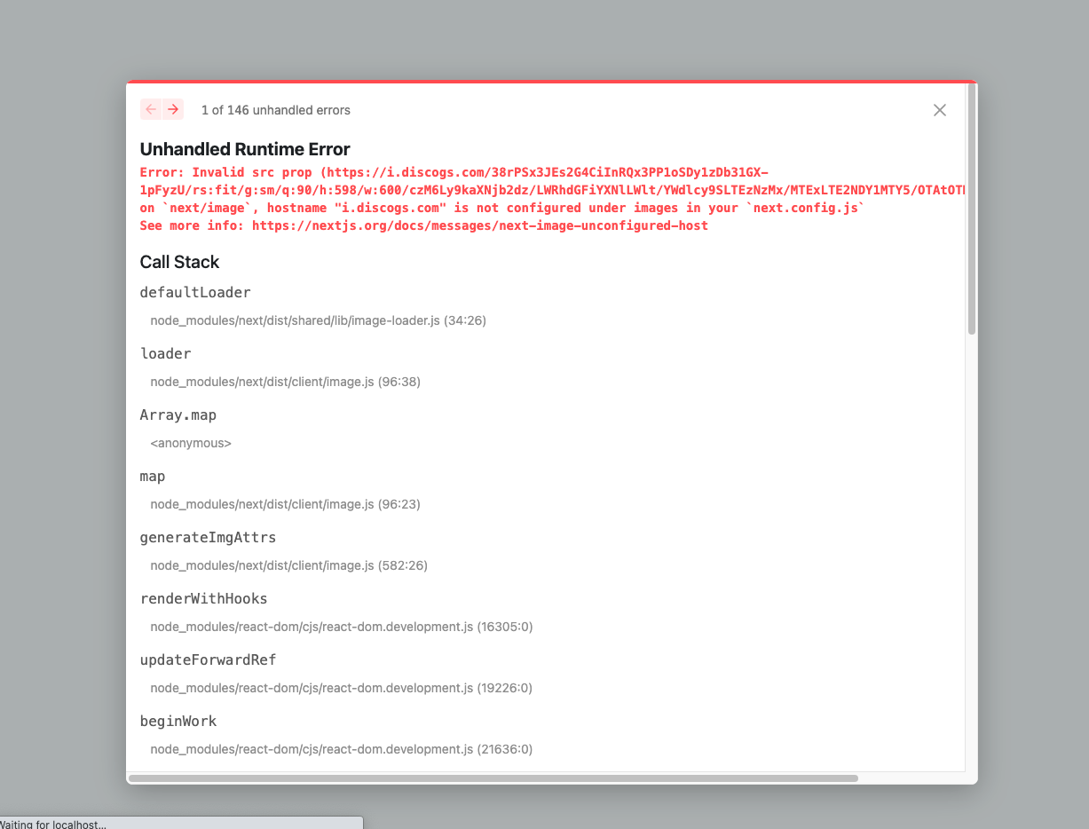Open the image-loader.js (34:26) file path
Screen dimensions: 1089x829
(319, 320)
